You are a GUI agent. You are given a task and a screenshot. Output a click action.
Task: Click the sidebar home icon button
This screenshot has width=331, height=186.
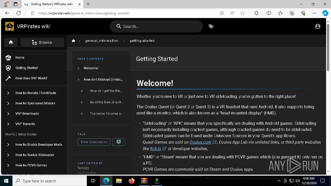(11, 42)
